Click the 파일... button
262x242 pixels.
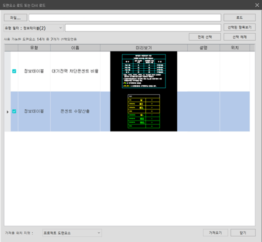[15, 17]
